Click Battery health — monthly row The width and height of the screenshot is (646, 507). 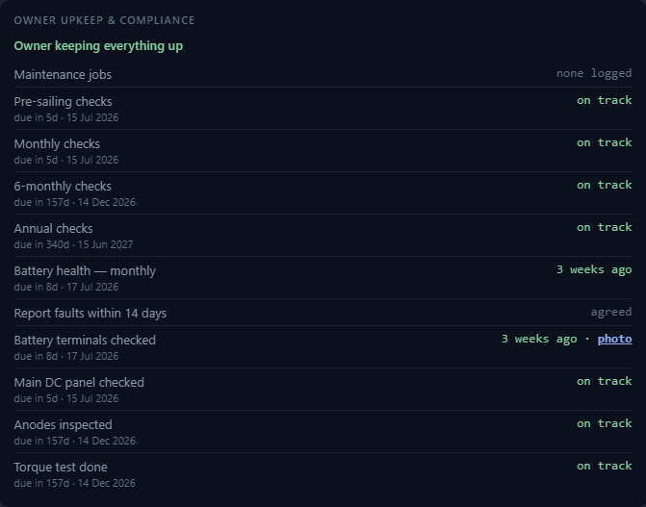click(323, 278)
